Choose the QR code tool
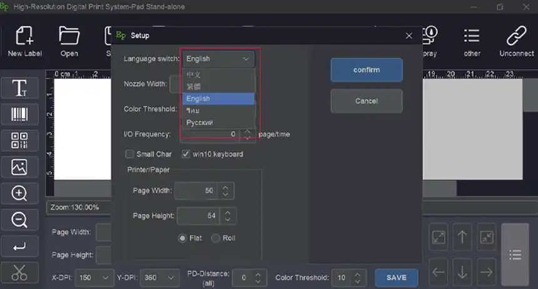 pyautogui.click(x=19, y=141)
